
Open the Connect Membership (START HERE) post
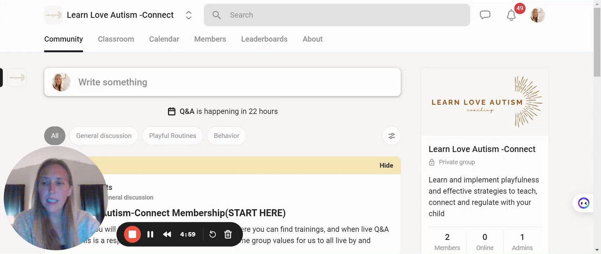tap(194, 213)
